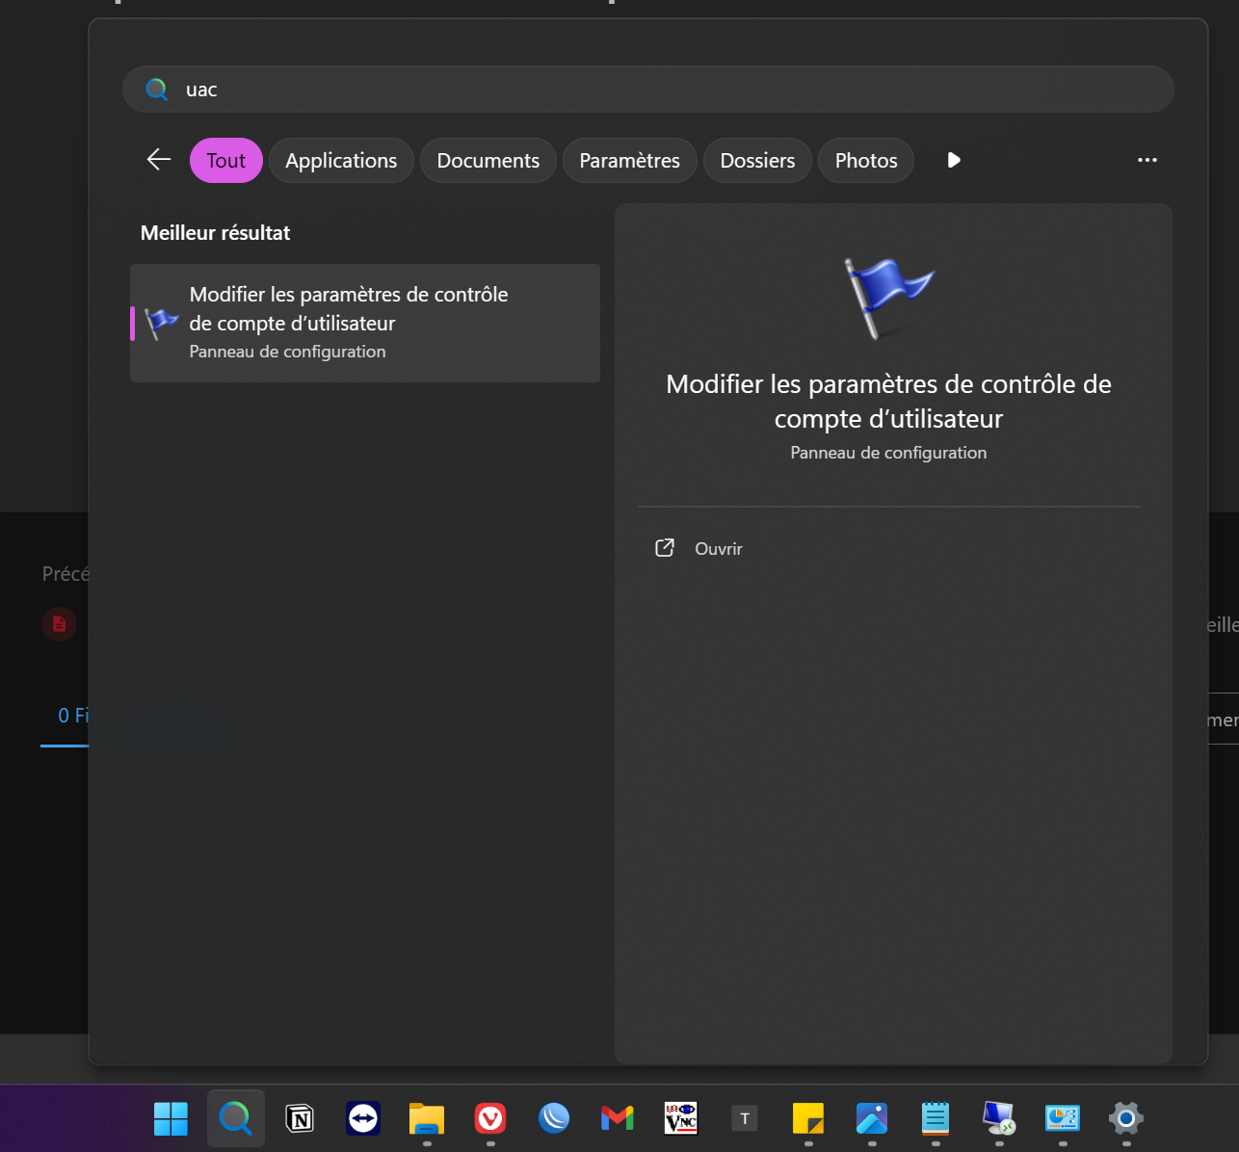This screenshot has width=1239, height=1152.
Task: Select the Tout filter tab
Action: [226, 160]
